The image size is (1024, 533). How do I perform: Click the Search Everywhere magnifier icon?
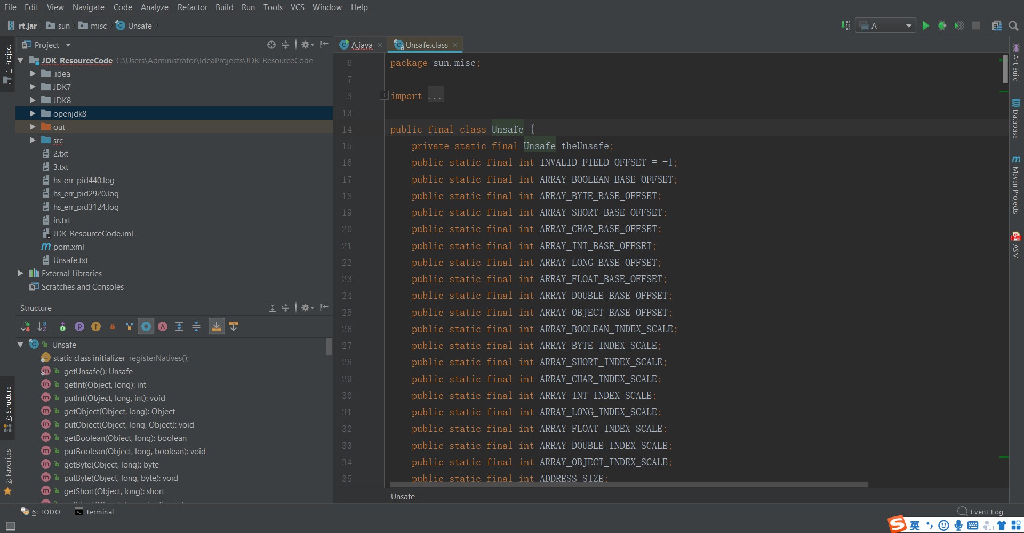click(1013, 26)
